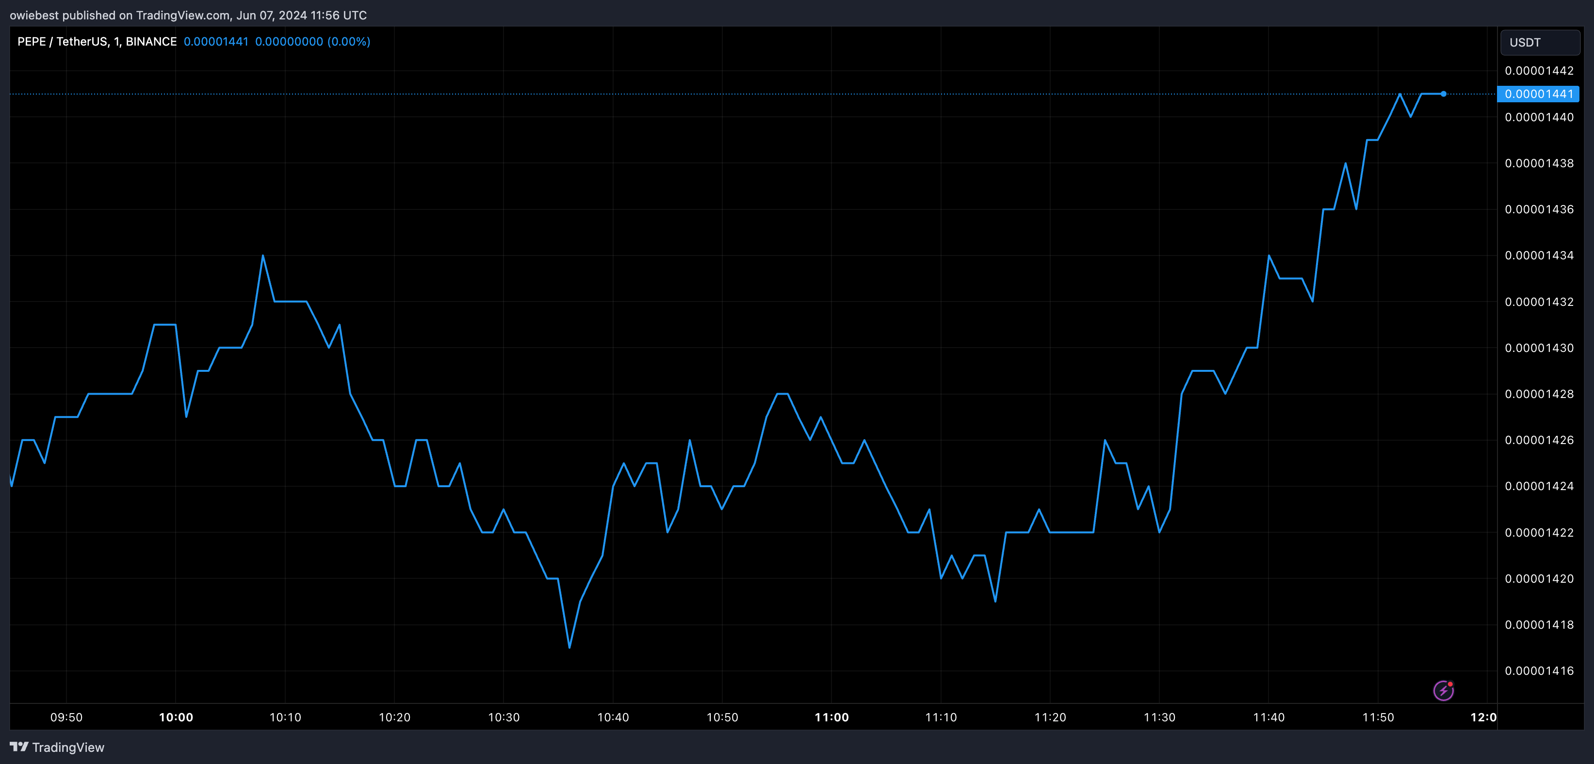
Task: Click the BINANCE exchange label
Action: click(x=150, y=41)
